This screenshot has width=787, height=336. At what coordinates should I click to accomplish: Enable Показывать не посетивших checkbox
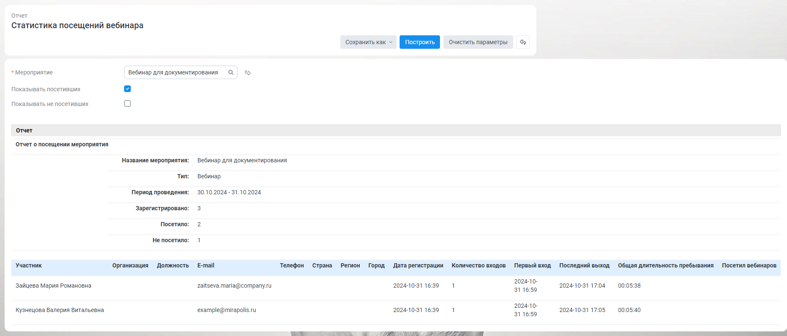[127, 103]
